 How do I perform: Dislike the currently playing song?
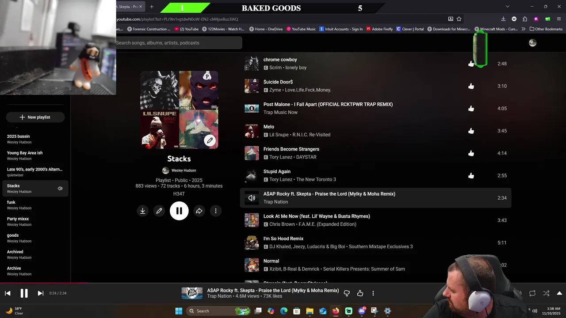(347, 293)
